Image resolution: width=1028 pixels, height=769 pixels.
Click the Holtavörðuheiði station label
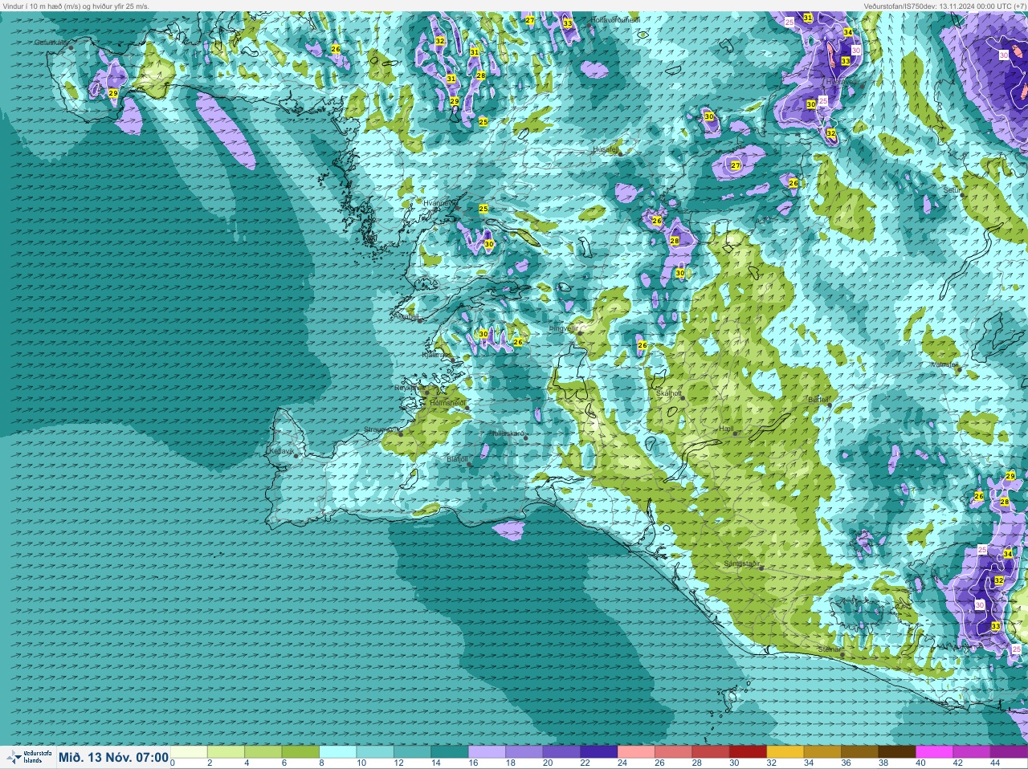coord(615,18)
